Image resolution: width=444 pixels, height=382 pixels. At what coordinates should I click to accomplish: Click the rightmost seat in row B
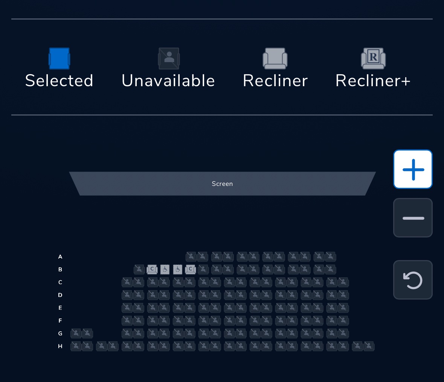point(330,269)
